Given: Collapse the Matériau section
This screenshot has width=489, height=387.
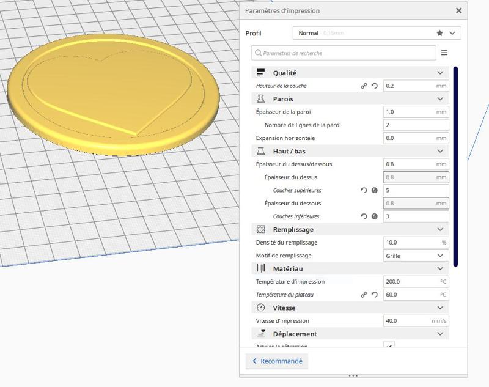Looking at the screenshot, I should pyautogui.click(x=440, y=268).
